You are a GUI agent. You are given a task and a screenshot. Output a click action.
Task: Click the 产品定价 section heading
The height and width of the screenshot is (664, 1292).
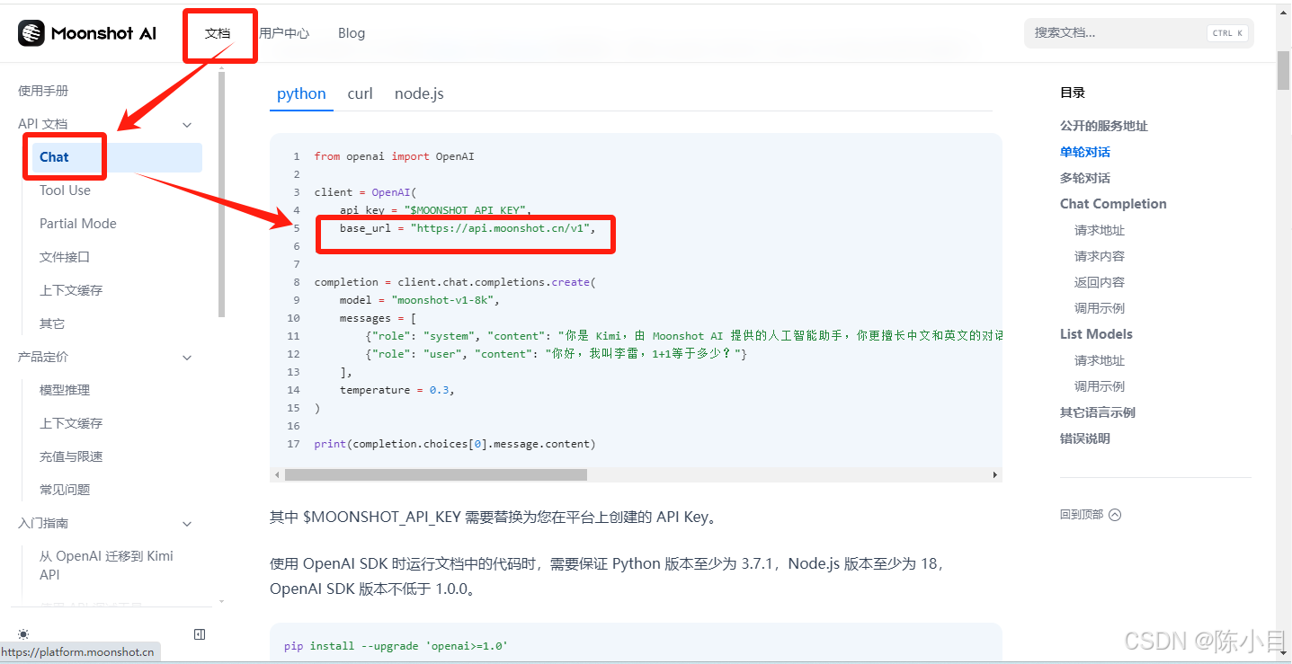43,357
